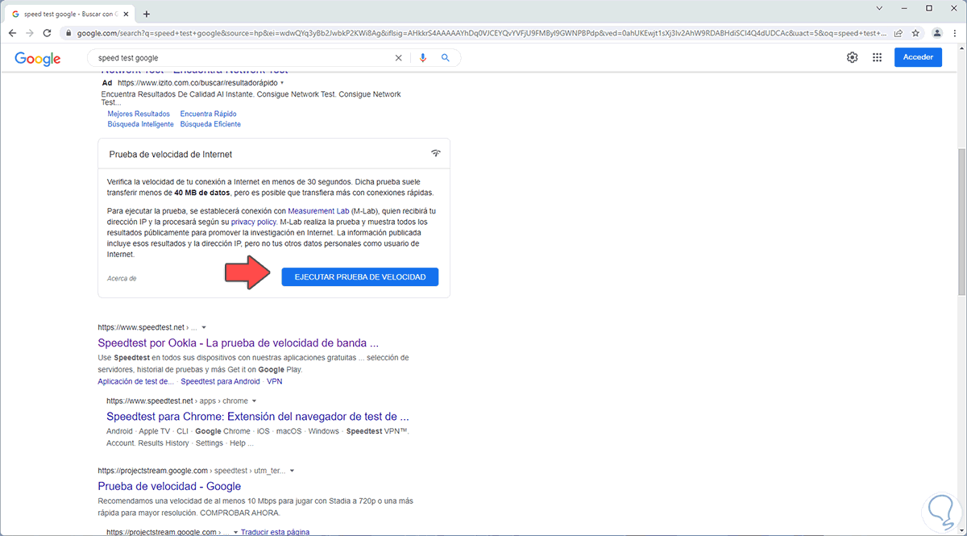Open Speedtest para Chrome extension result

pos(258,417)
